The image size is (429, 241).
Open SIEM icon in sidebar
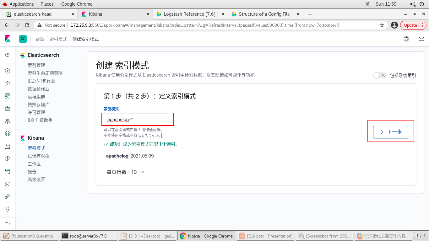click(x=8, y=196)
